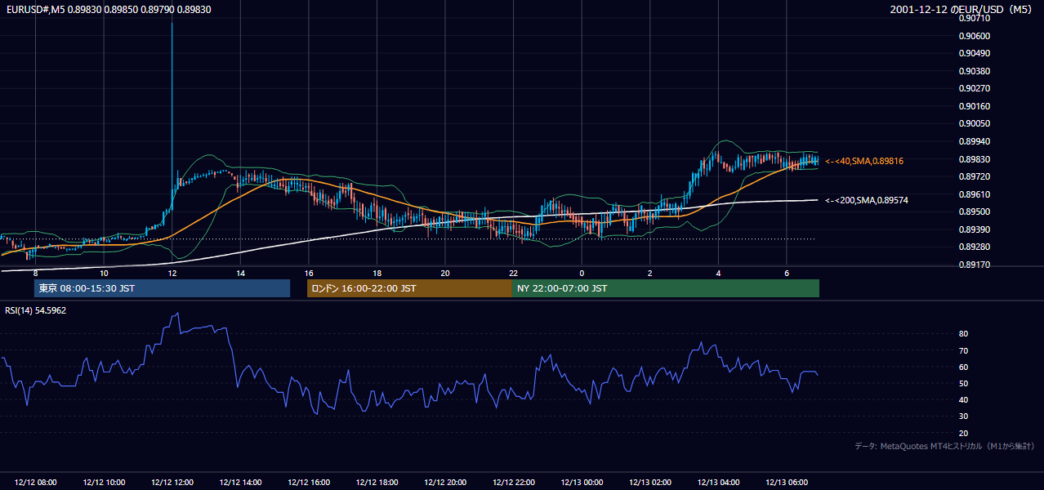Image resolution: width=1044 pixels, height=490 pixels.
Task: Click the RSI scale value 70
Action: [964, 350]
